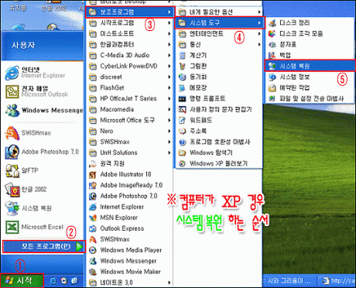Open Windows Movie Maker

click(130, 272)
